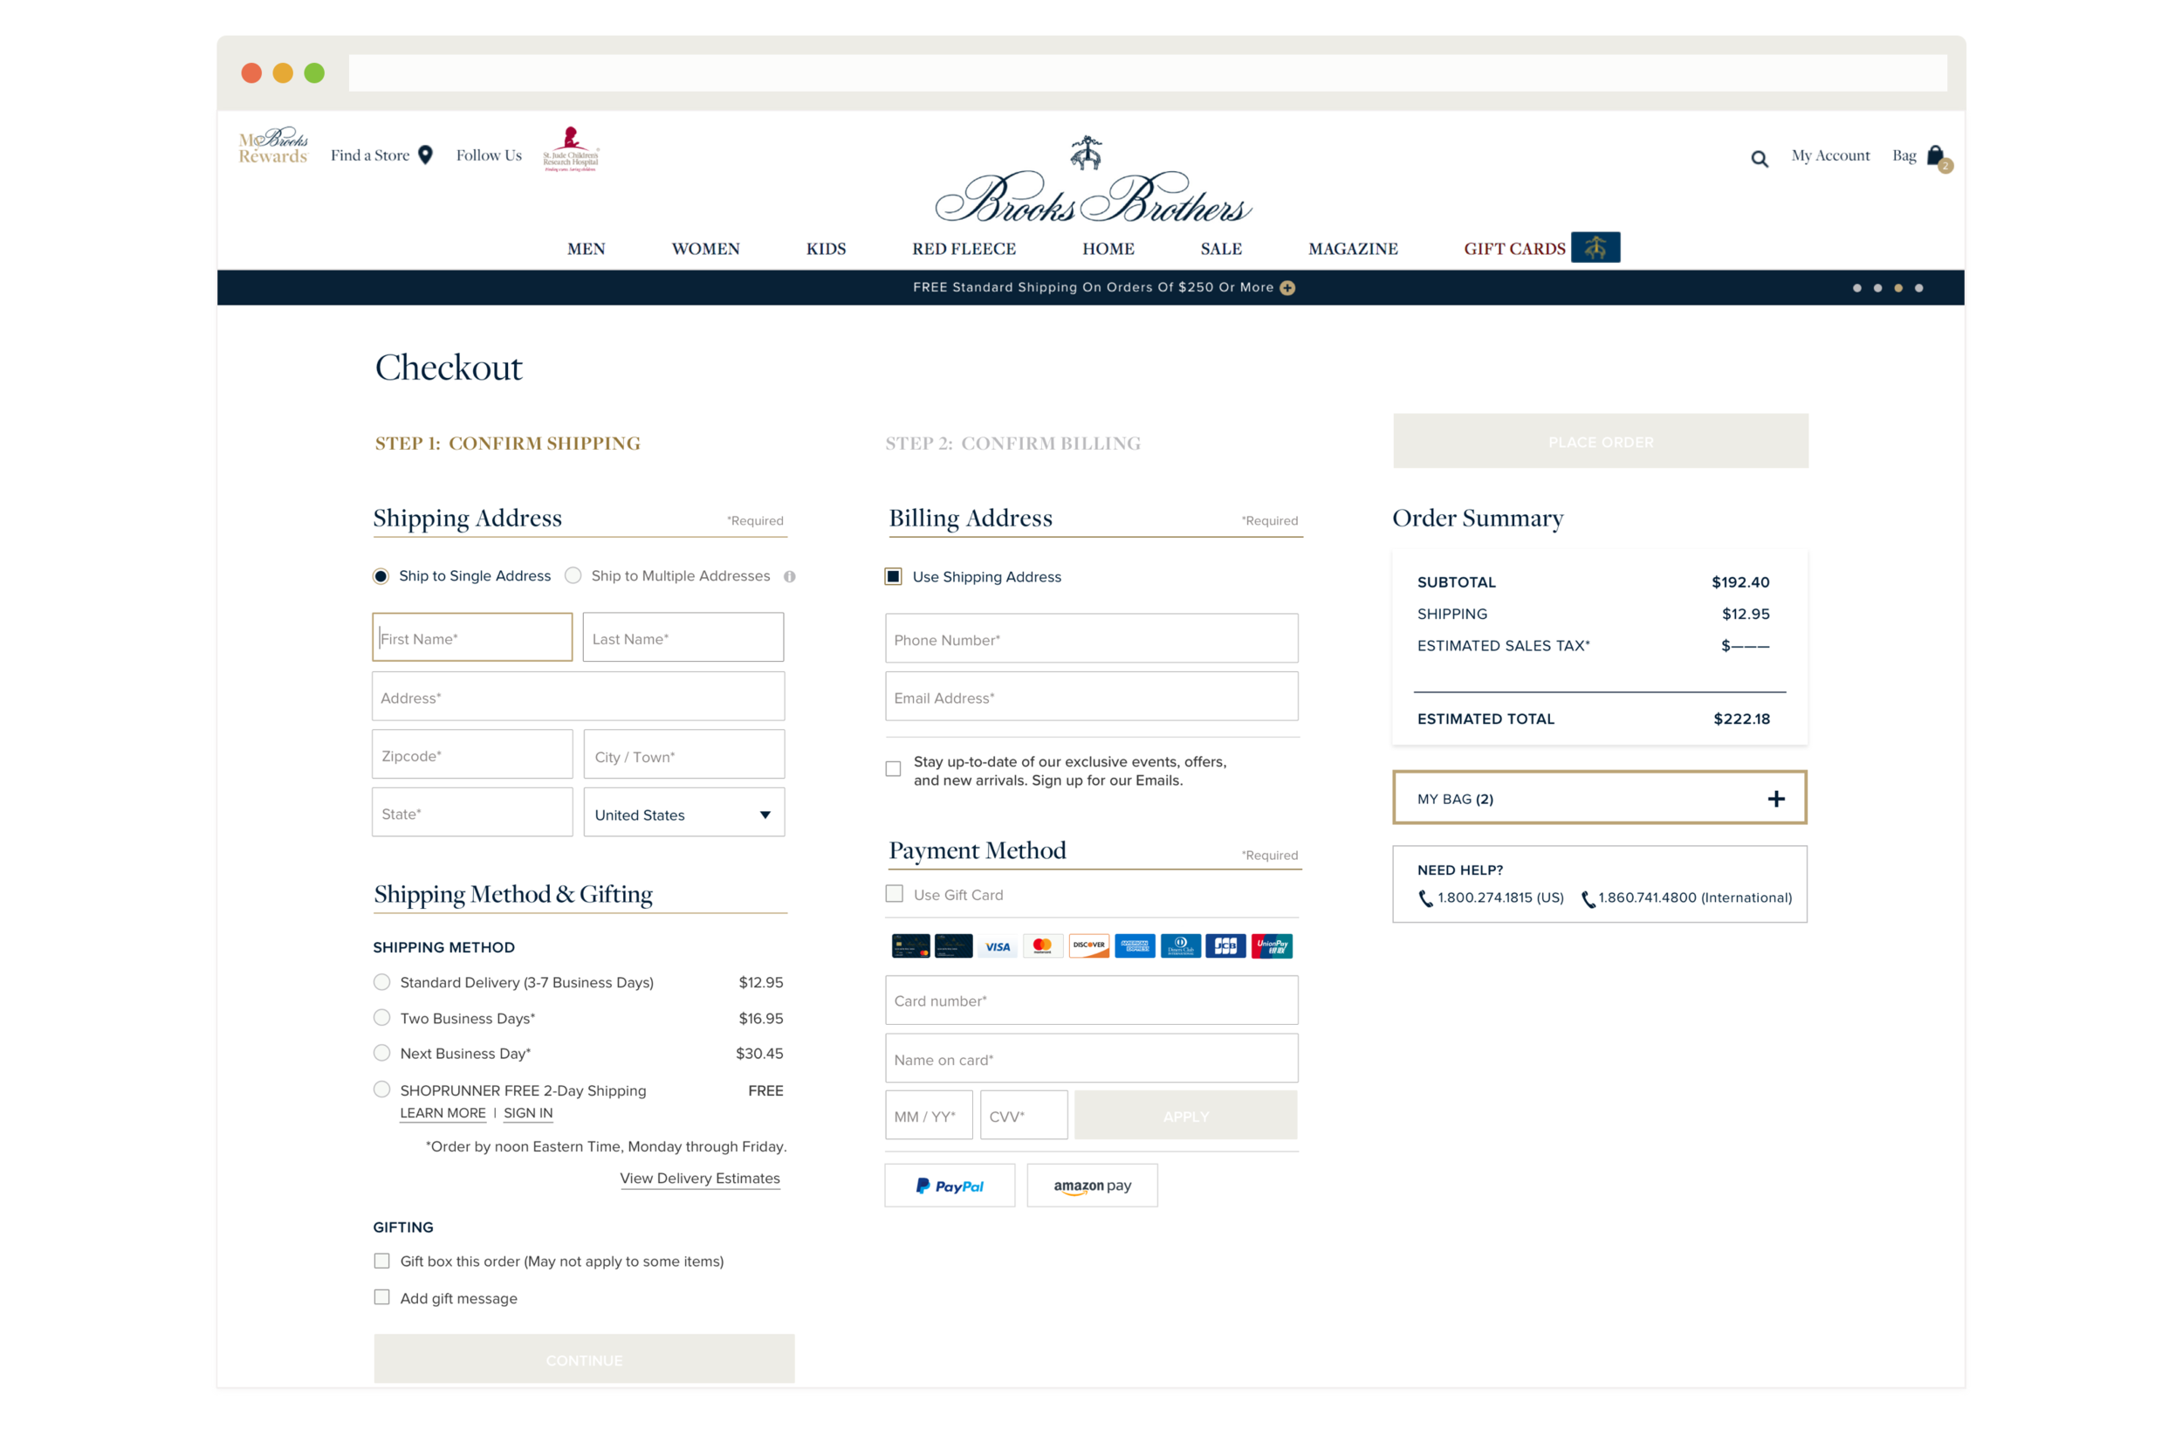Select the Visa card icon
The width and height of the screenshot is (2182, 1430).
click(x=998, y=946)
